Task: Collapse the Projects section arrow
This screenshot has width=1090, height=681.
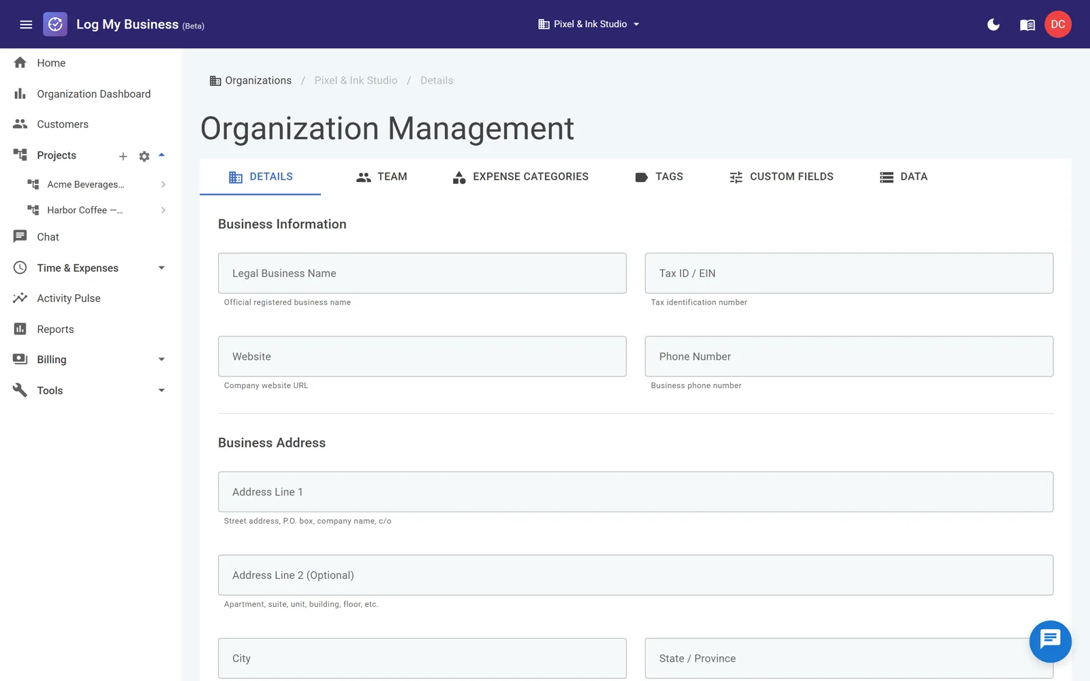Action: coord(161,155)
